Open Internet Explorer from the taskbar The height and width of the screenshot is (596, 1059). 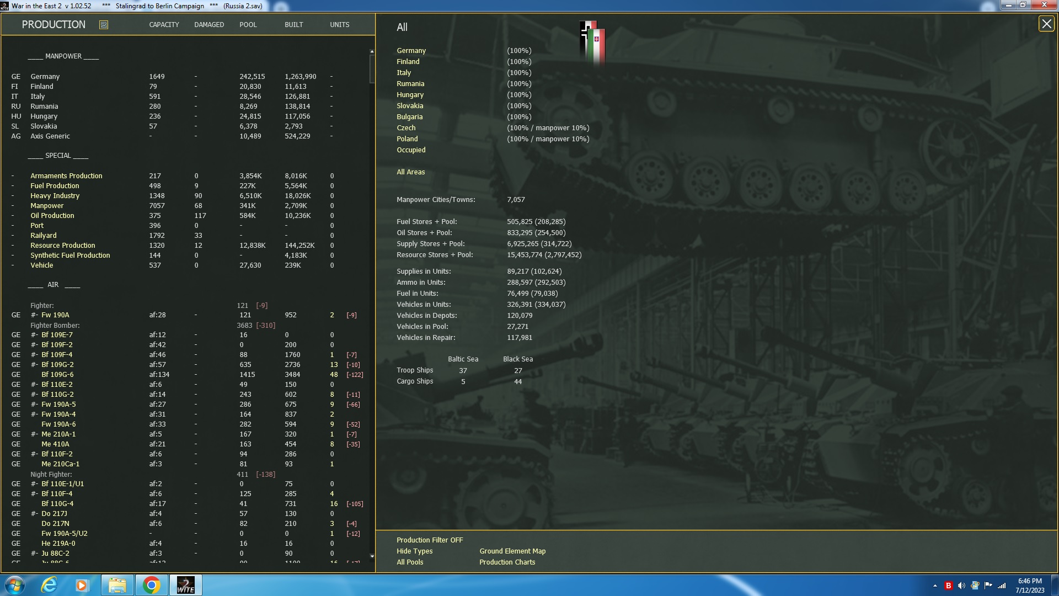[50, 585]
